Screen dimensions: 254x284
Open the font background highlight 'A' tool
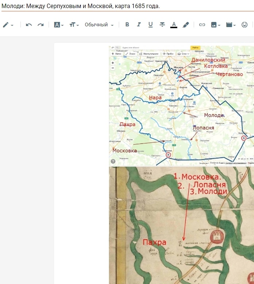click(57, 25)
